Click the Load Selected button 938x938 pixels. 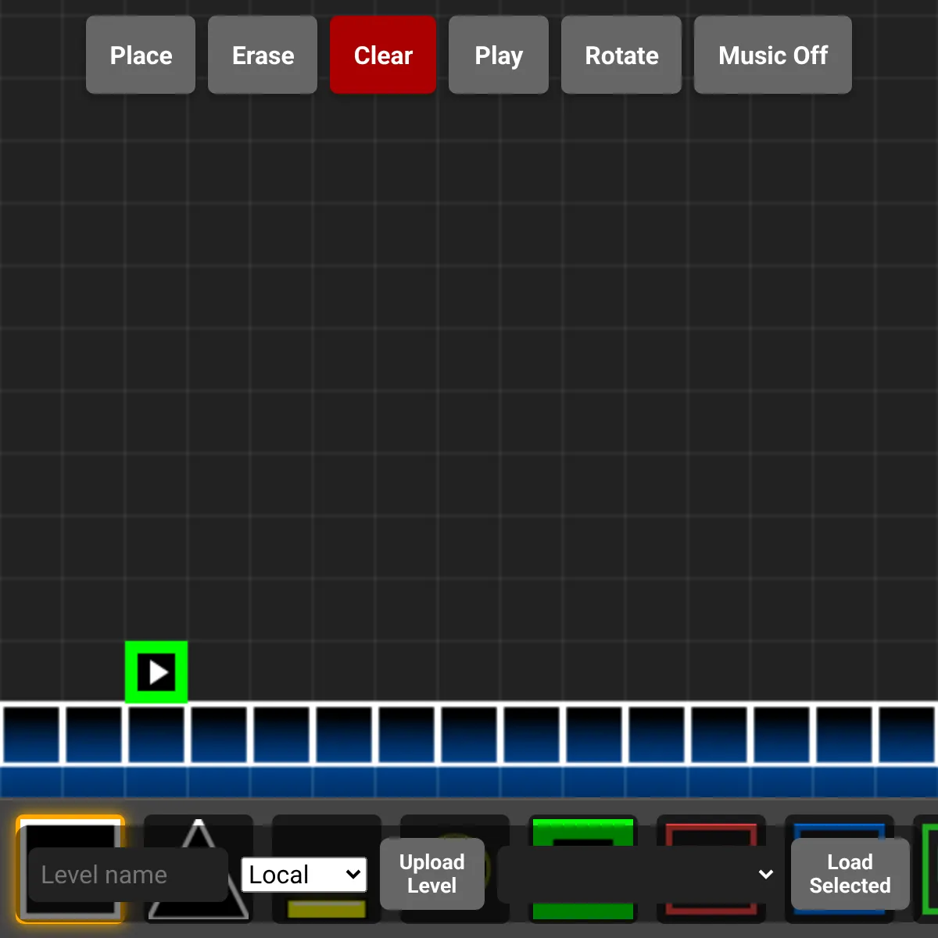point(850,874)
